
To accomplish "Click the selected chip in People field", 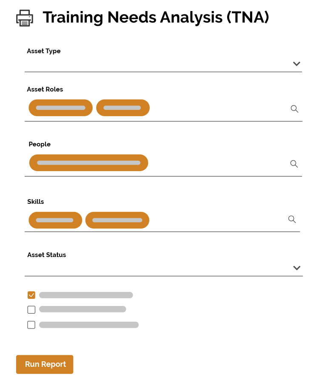I will [88, 163].
